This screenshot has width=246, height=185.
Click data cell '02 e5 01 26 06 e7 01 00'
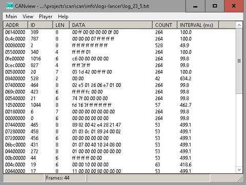click(96, 85)
